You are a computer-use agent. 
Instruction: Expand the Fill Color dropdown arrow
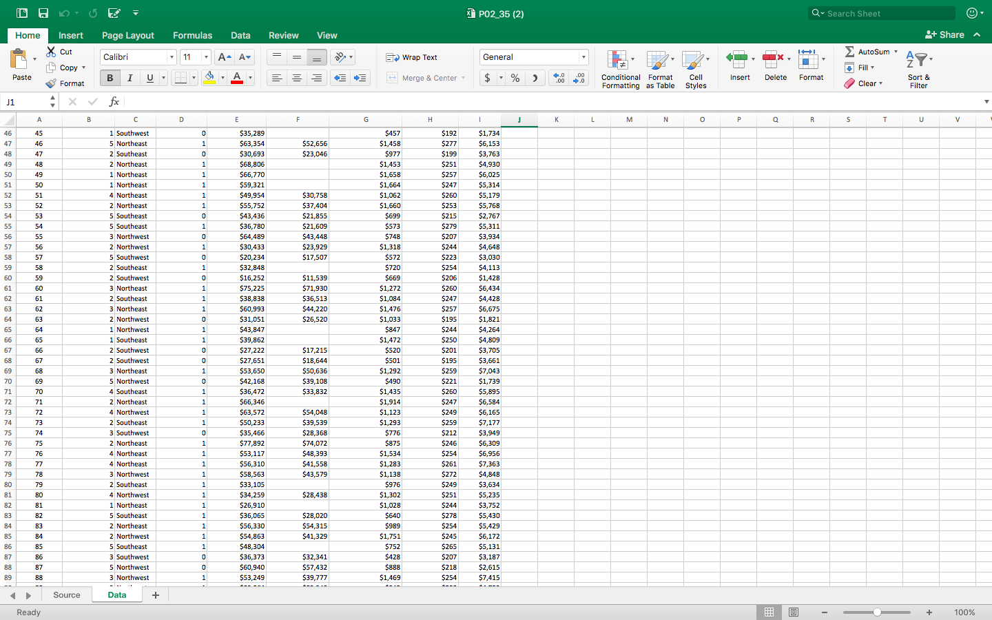[222, 78]
